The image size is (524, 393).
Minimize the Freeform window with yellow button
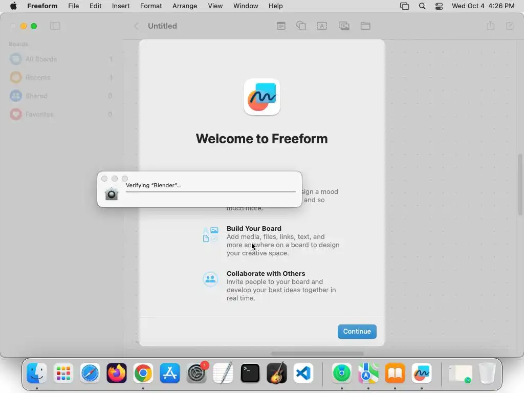coord(24,26)
